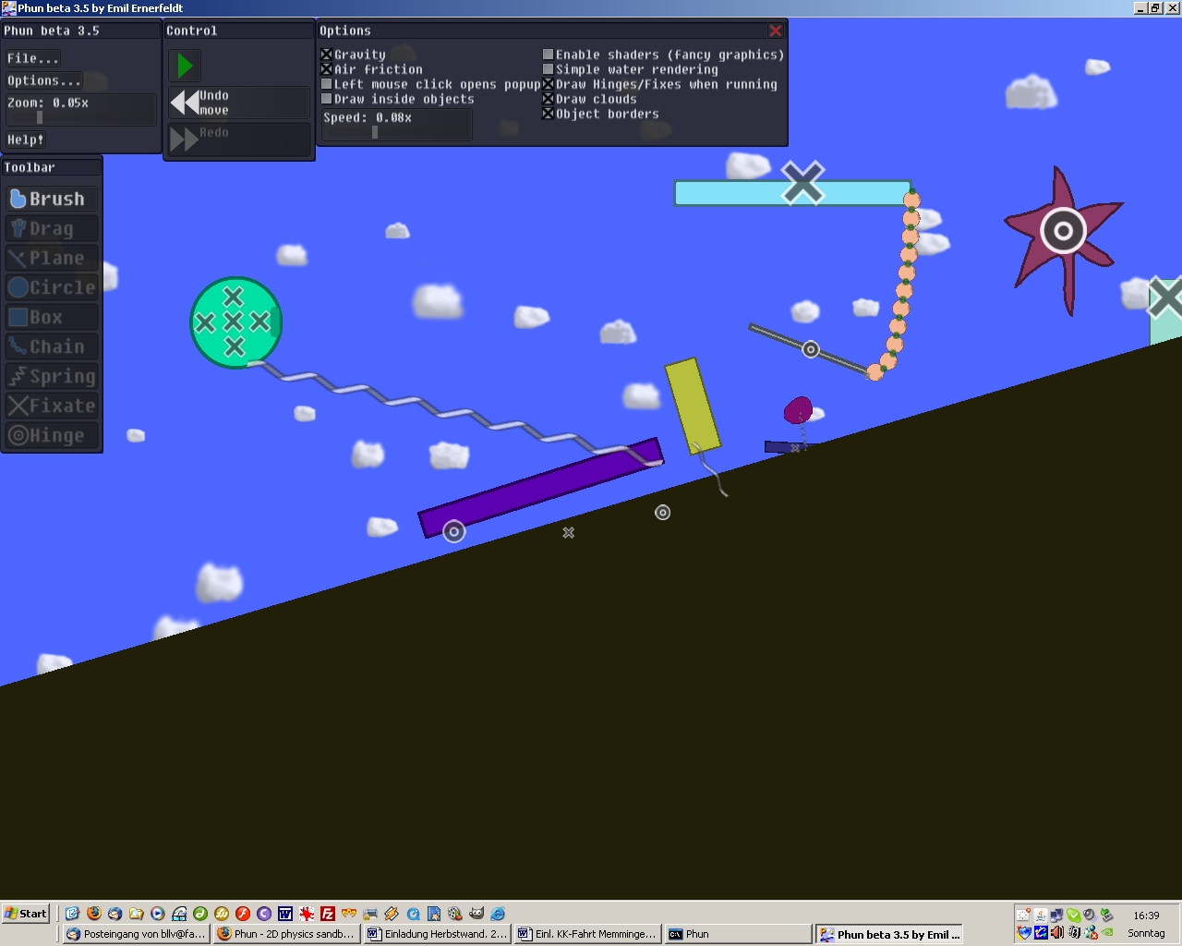
Task: Open the File... menu
Action: pyautogui.click(x=33, y=58)
